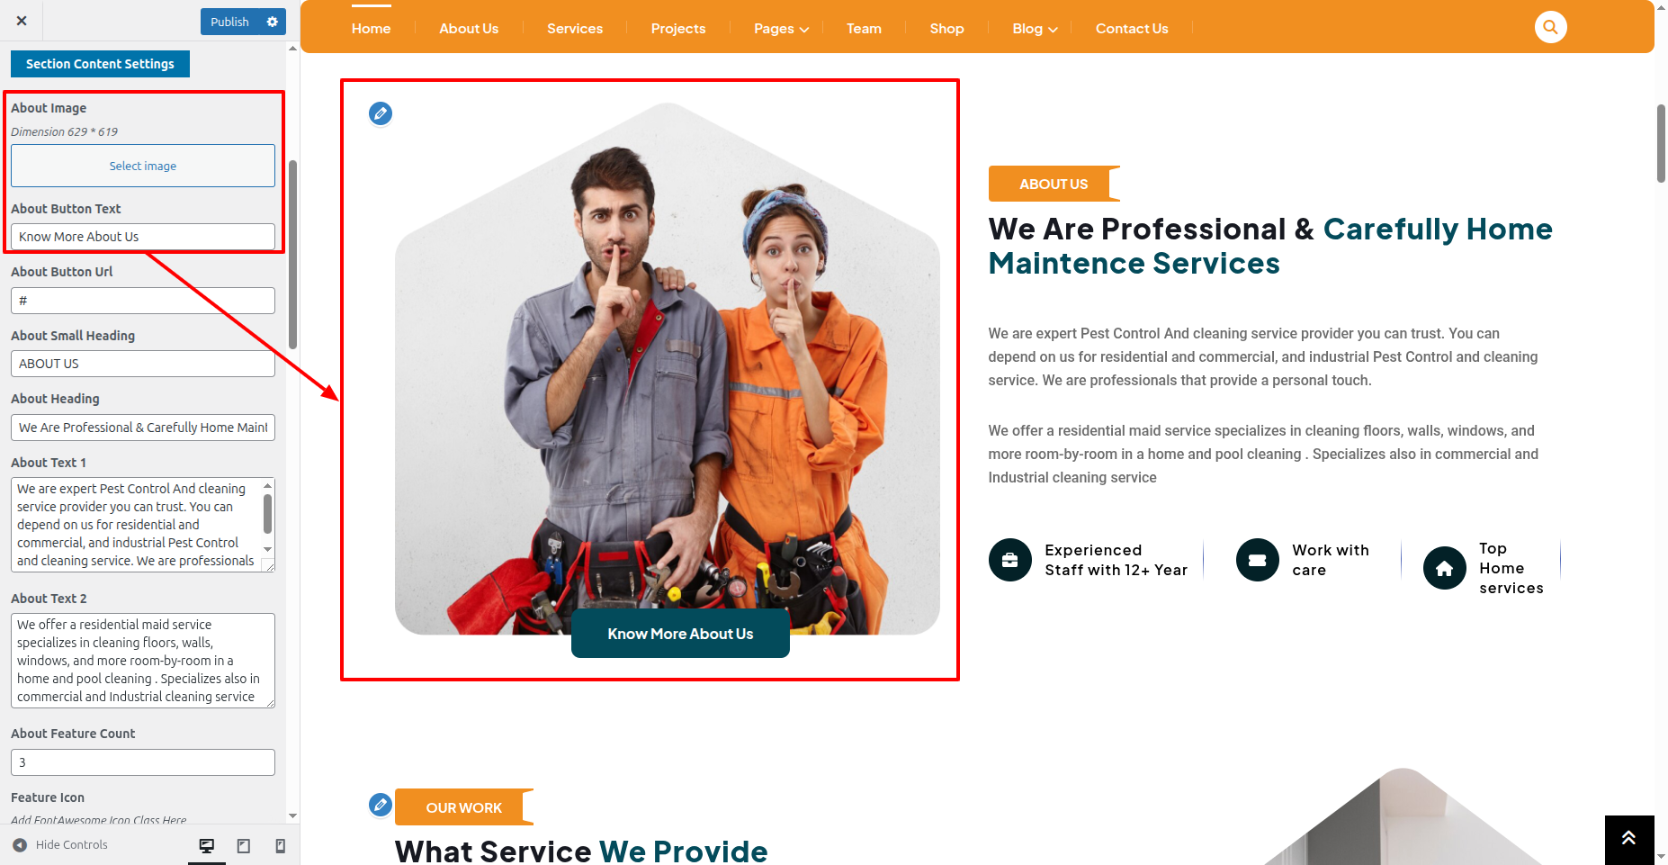Click the customizer sidebar scrollbar thumb
1668x865 pixels.
click(292, 255)
